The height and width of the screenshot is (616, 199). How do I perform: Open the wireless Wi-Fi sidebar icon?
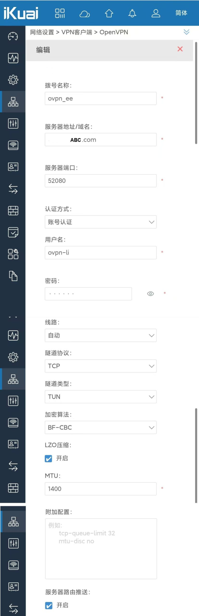(x=13, y=145)
